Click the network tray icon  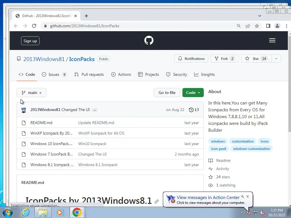coord(255,213)
